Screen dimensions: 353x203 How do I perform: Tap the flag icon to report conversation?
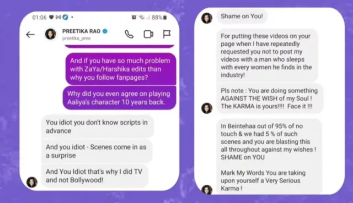(167, 34)
